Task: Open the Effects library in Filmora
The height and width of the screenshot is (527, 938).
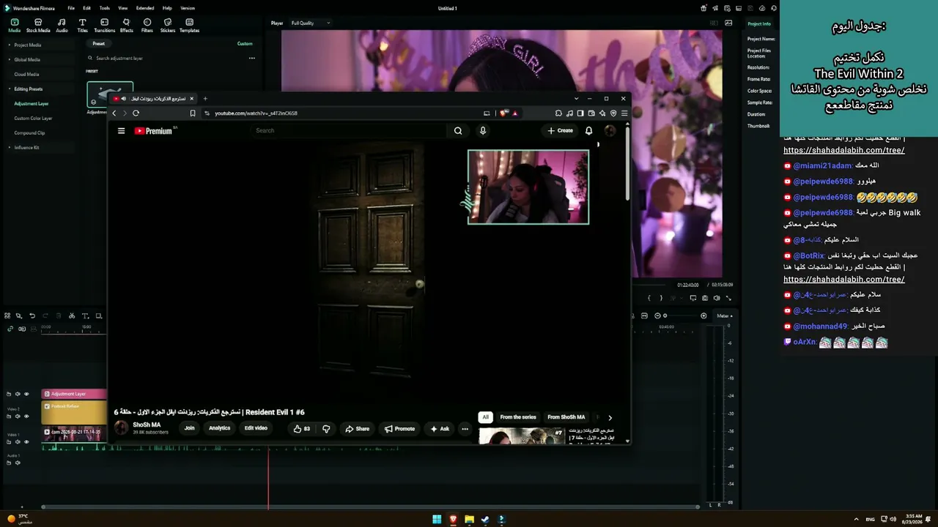Action: click(126, 26)
